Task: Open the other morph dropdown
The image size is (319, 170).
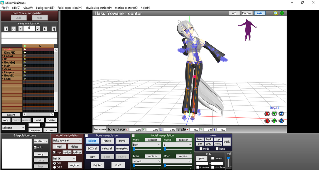Action: tap(177, 161)
